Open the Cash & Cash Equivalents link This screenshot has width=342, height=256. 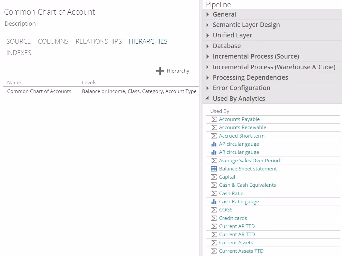click(x=247, y=185)
